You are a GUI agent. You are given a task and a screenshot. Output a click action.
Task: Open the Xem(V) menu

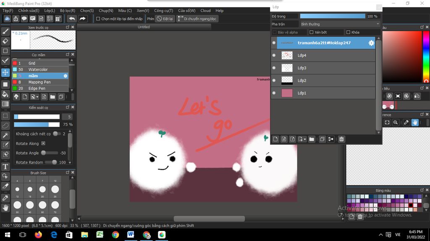tap(143, 10)
